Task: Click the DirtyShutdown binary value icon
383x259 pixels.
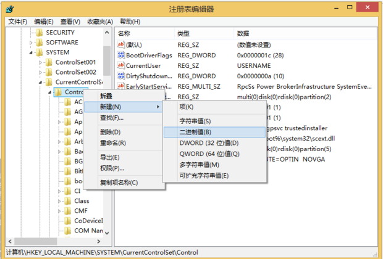Action: point(121,76)
